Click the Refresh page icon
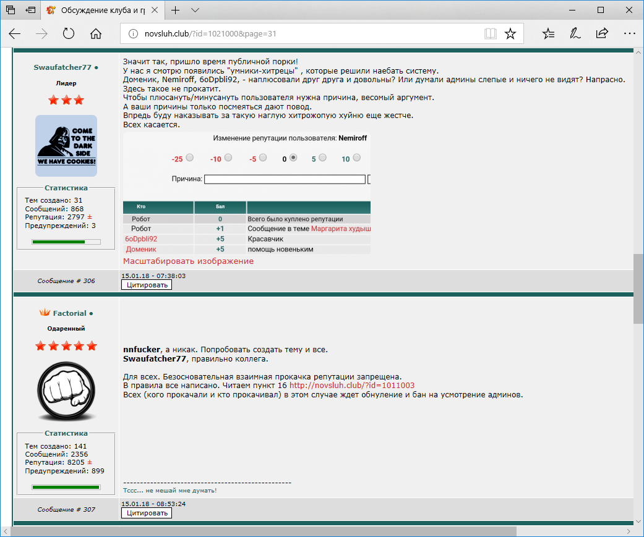This screenshot has width=644, height=537. pyautogui.click(x=69, y=33)
